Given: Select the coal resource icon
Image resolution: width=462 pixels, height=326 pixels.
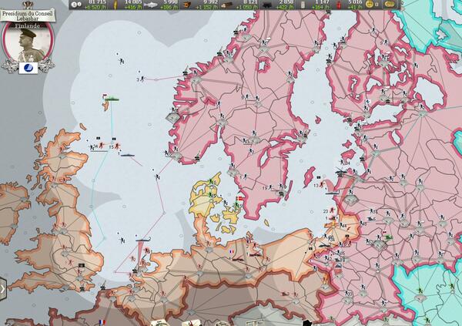Looking at the screenshot, I should [x=266, y=5].
